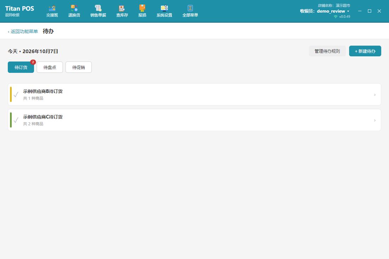Click 返回收银 under the logo

tap(12, 15)
